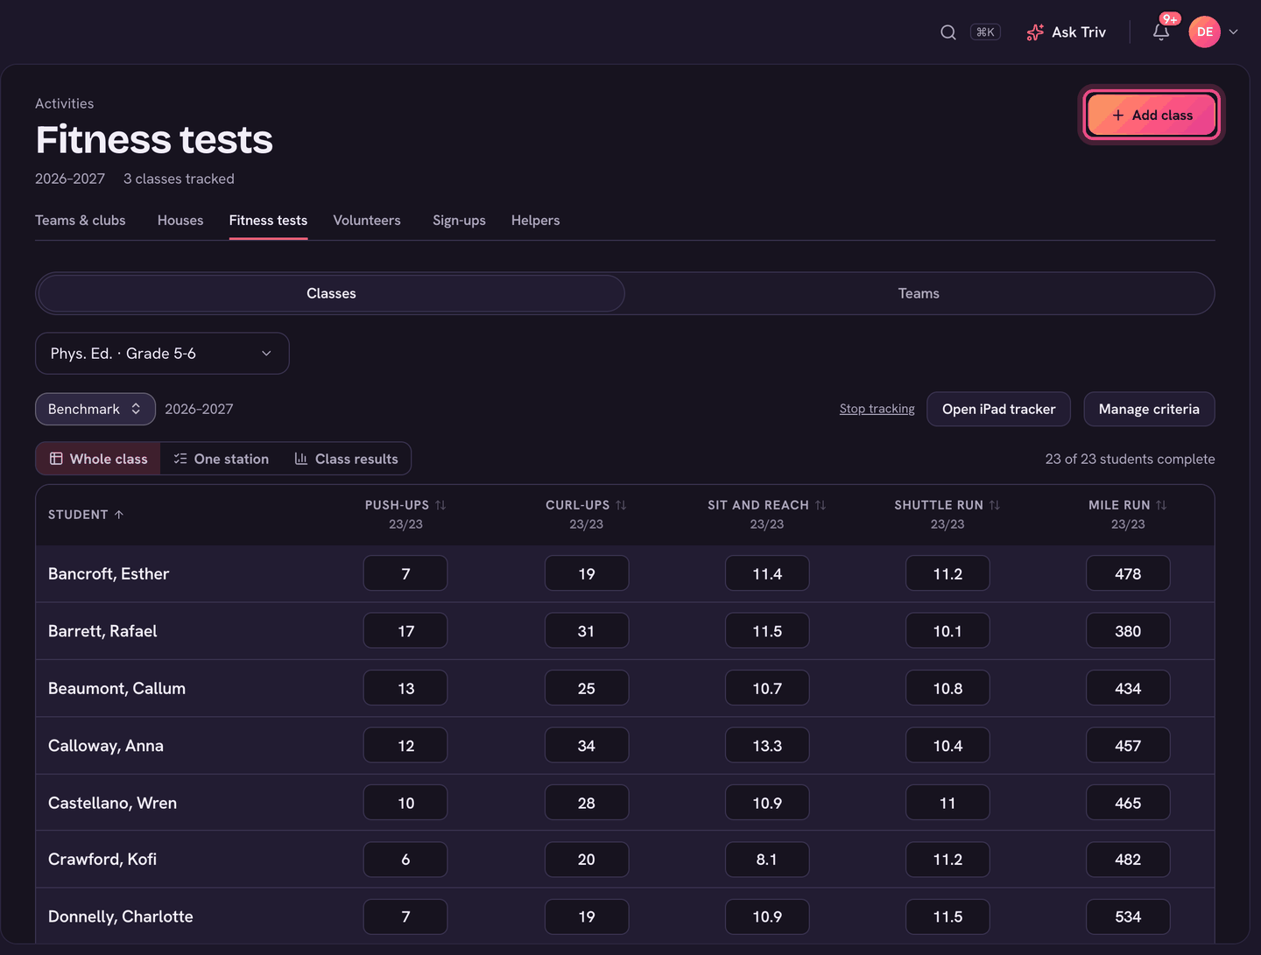Screen dimensions: 1261x955
Task: Click the Ask Triv sparkle icon
Action: [1035, 32]
